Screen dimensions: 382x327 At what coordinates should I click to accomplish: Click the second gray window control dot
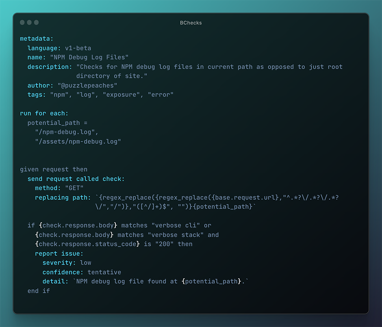(29, 22)
